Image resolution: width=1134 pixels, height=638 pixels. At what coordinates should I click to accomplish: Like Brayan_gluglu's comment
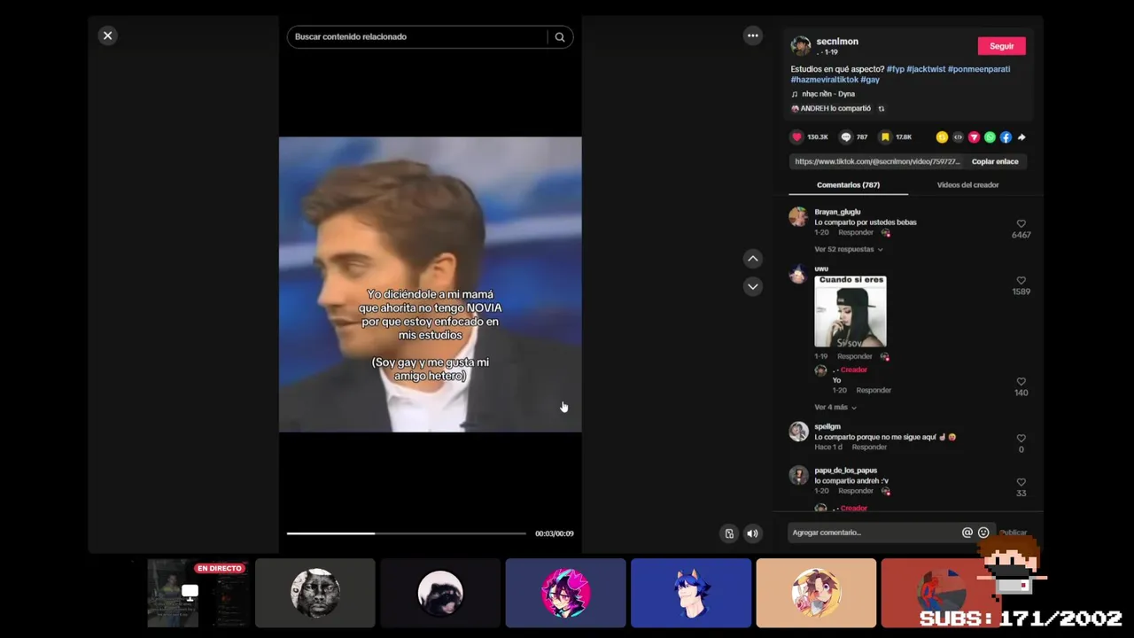[1021, 224]
